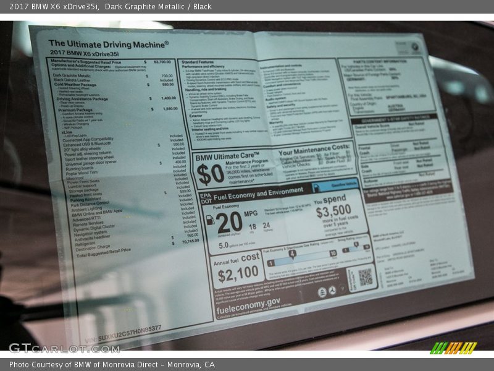This screenshot has height=371, width=494.
Task: Click the '5.0 gallons per 100 miles' value
Action: [x=237, y=245]
